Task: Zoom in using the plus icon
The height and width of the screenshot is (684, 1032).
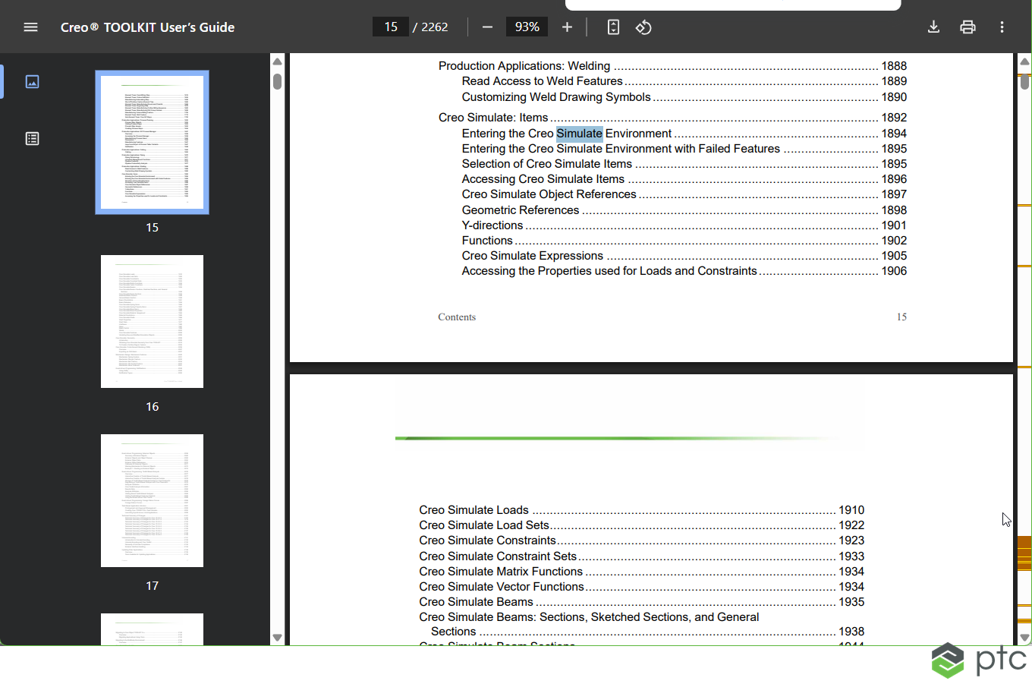Action: click(567, 27)
